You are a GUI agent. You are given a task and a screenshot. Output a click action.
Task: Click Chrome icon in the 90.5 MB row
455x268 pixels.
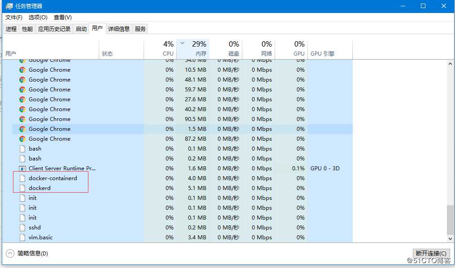22,119
